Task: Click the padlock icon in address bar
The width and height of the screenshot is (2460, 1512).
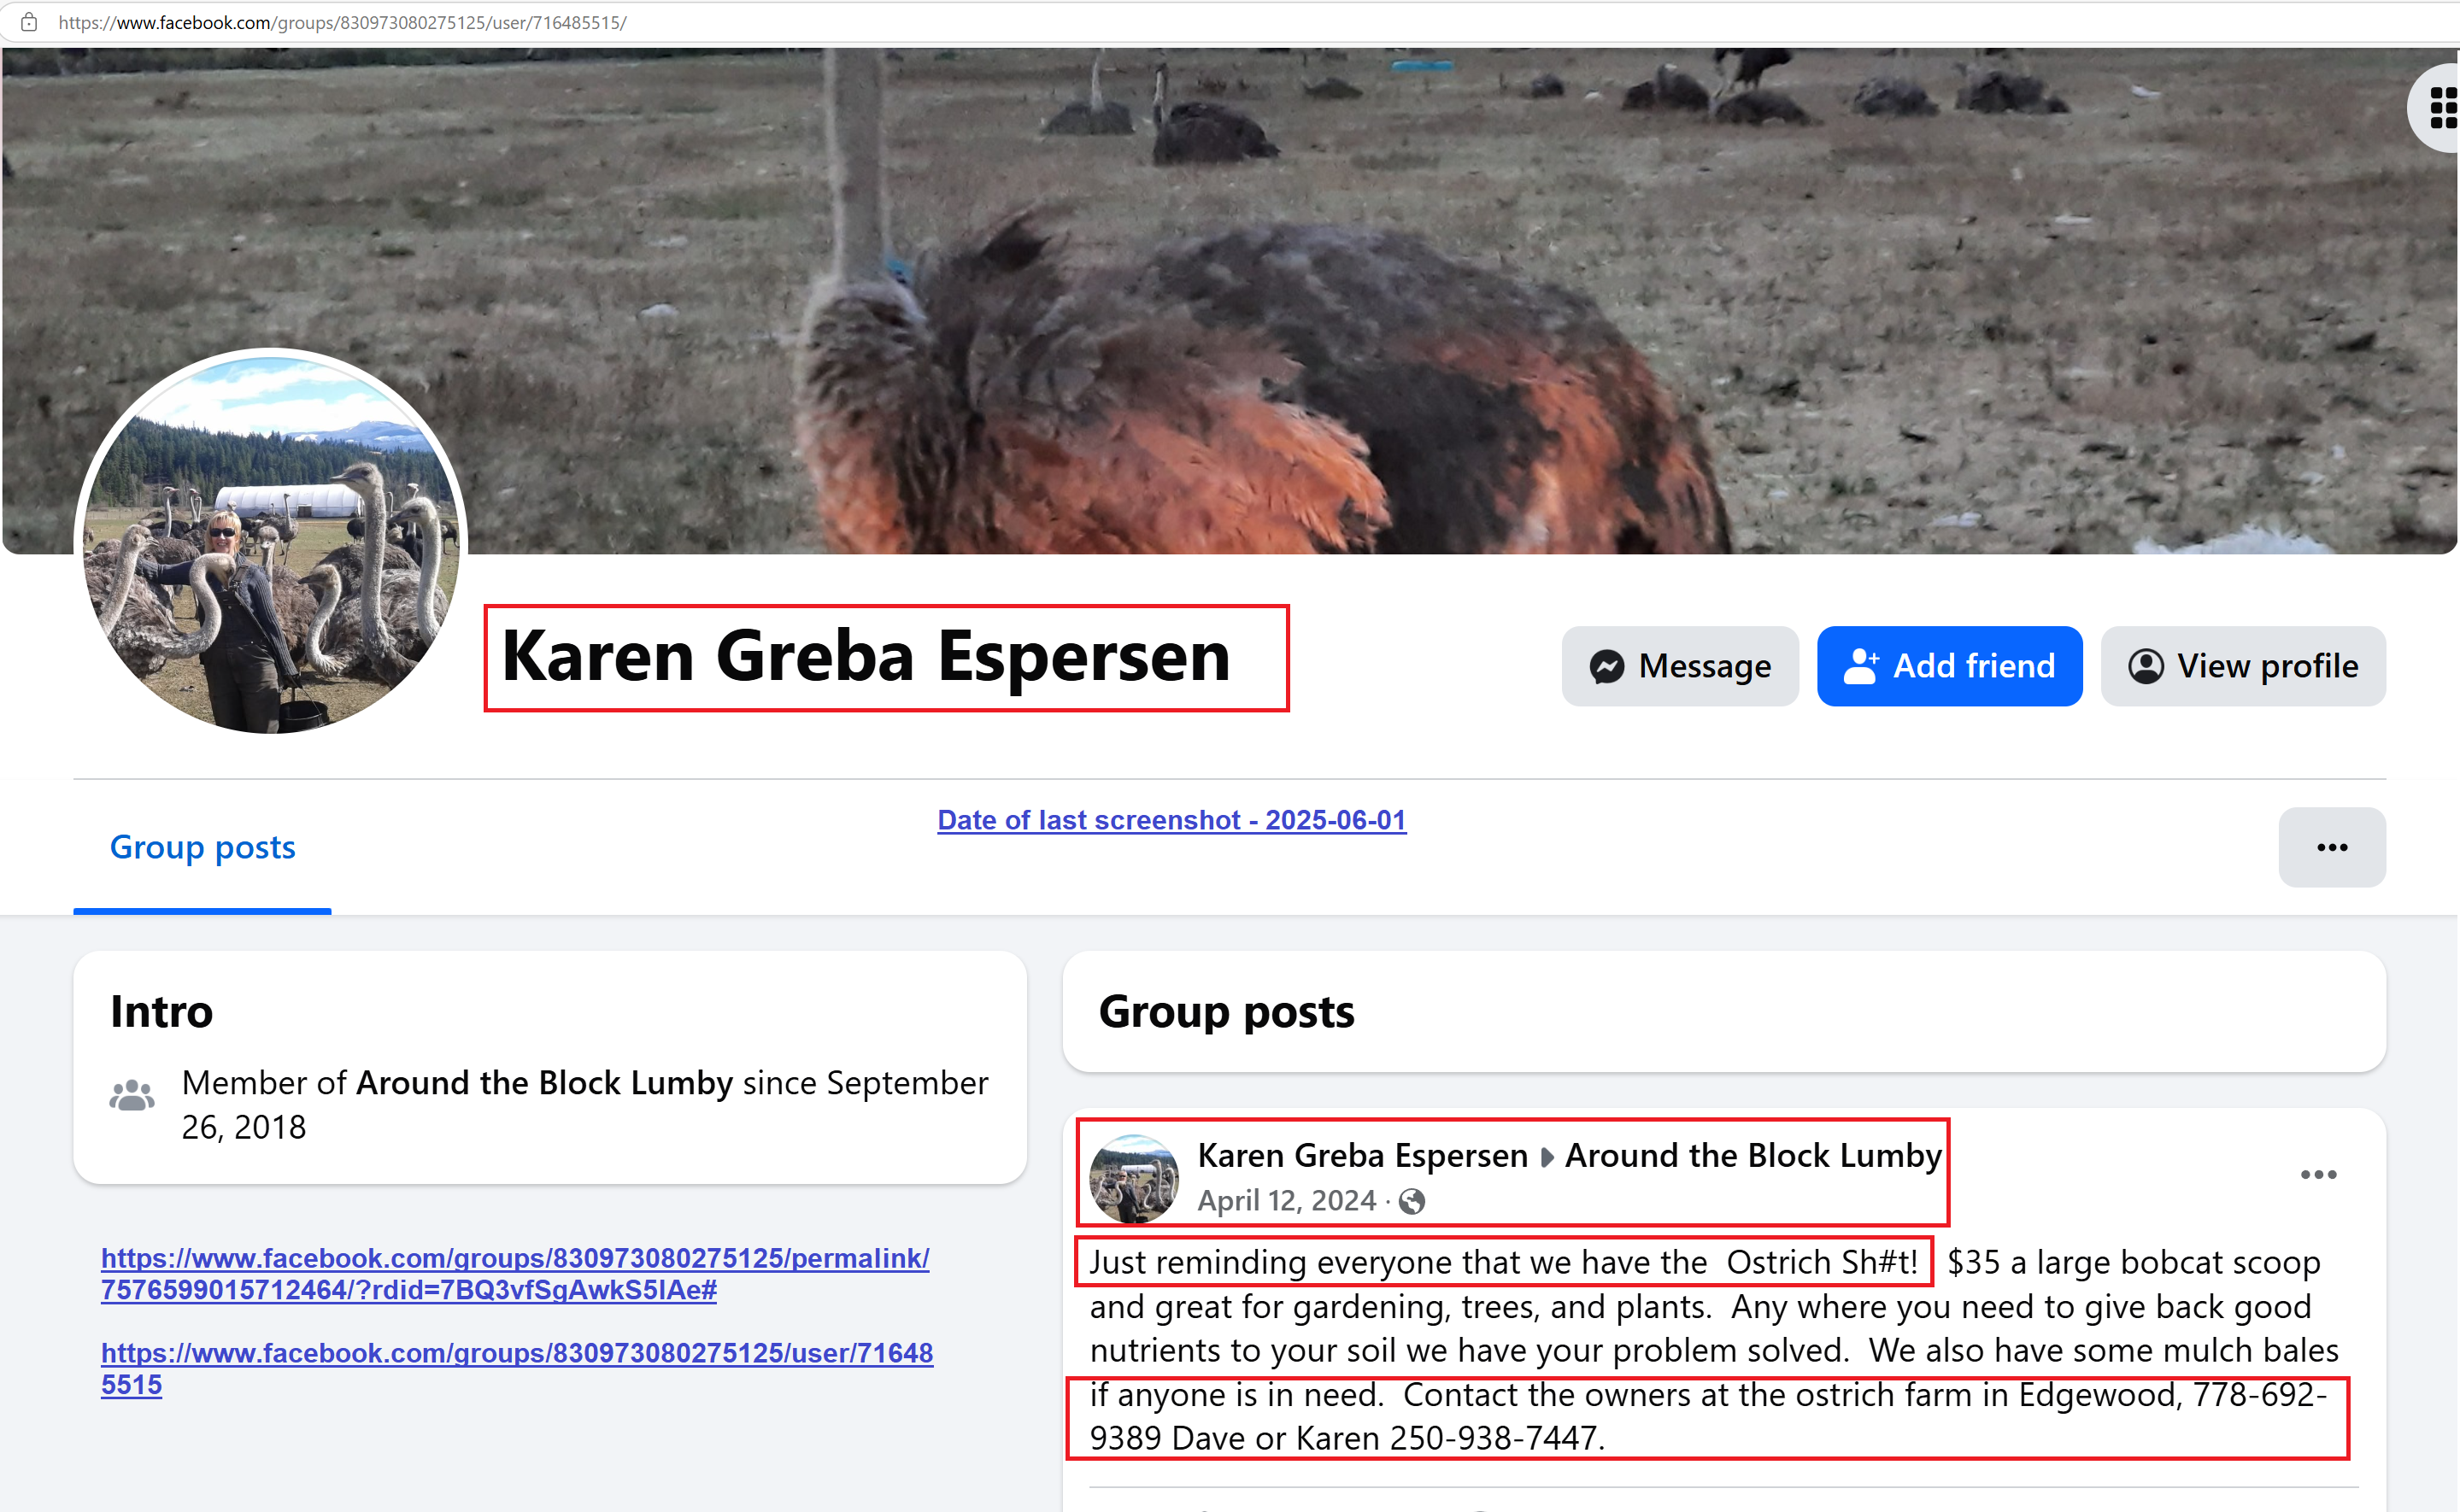Action: pyautogui.click(x=29, y=22)
